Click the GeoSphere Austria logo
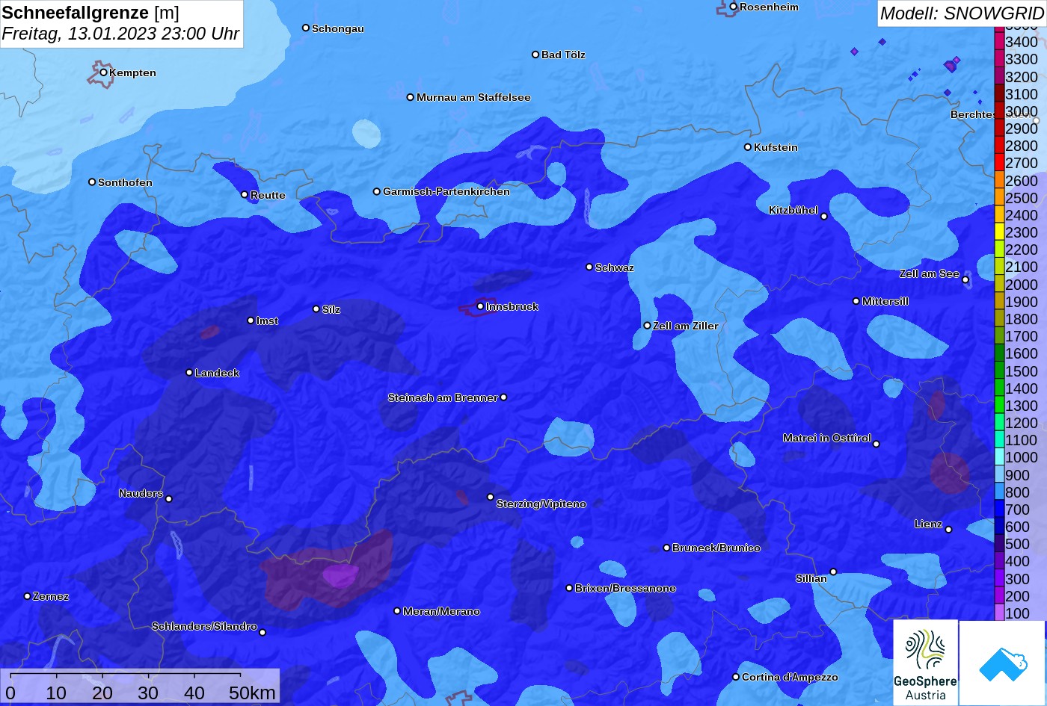This screenshot has height=706, width=1047. [925, 663]
